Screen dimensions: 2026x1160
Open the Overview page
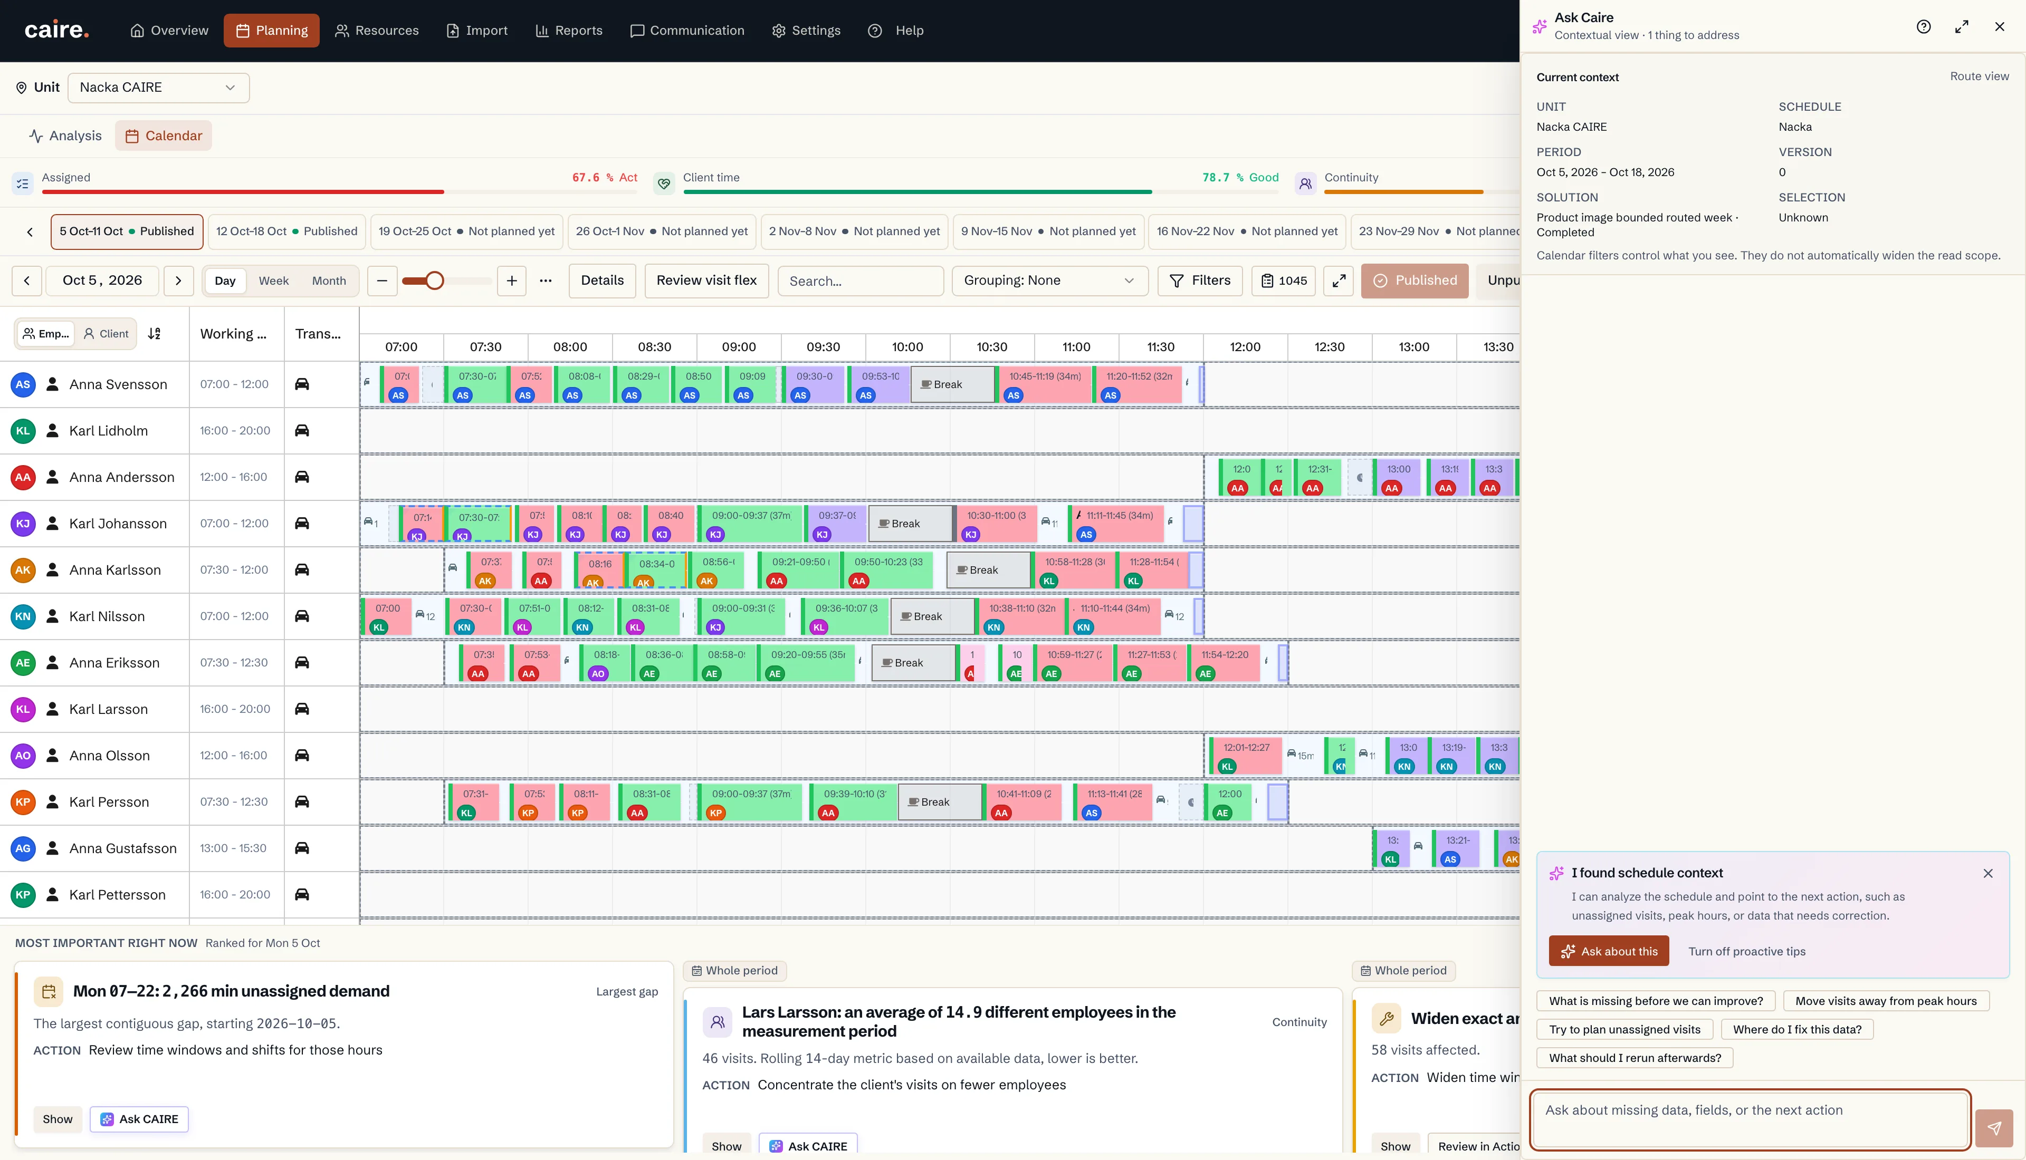(x=169, y=30)
